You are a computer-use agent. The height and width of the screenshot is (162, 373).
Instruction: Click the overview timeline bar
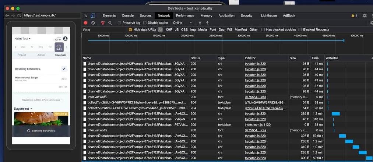[216, 40]
